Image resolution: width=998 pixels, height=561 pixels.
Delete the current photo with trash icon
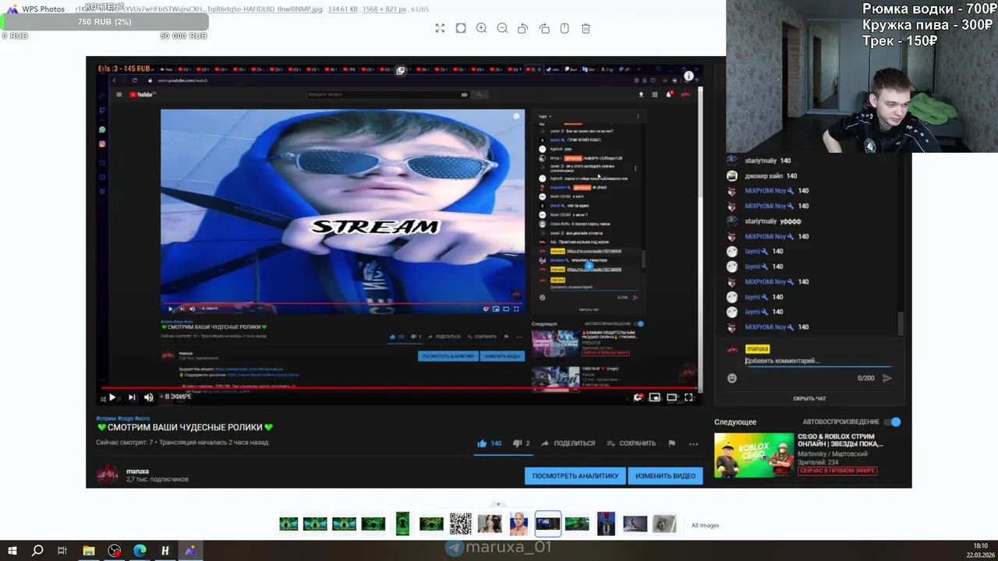(x=586, y=28)
